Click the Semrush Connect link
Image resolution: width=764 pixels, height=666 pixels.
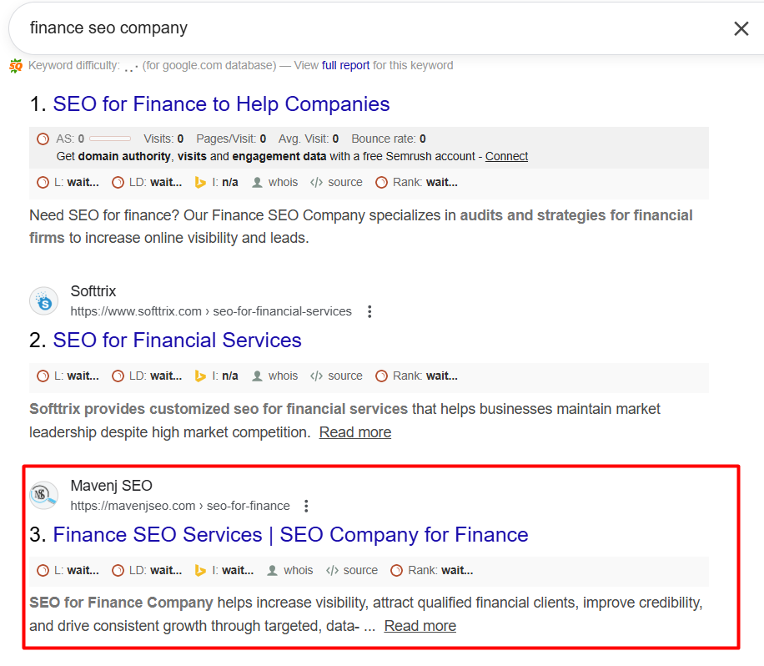click(506, 156)
